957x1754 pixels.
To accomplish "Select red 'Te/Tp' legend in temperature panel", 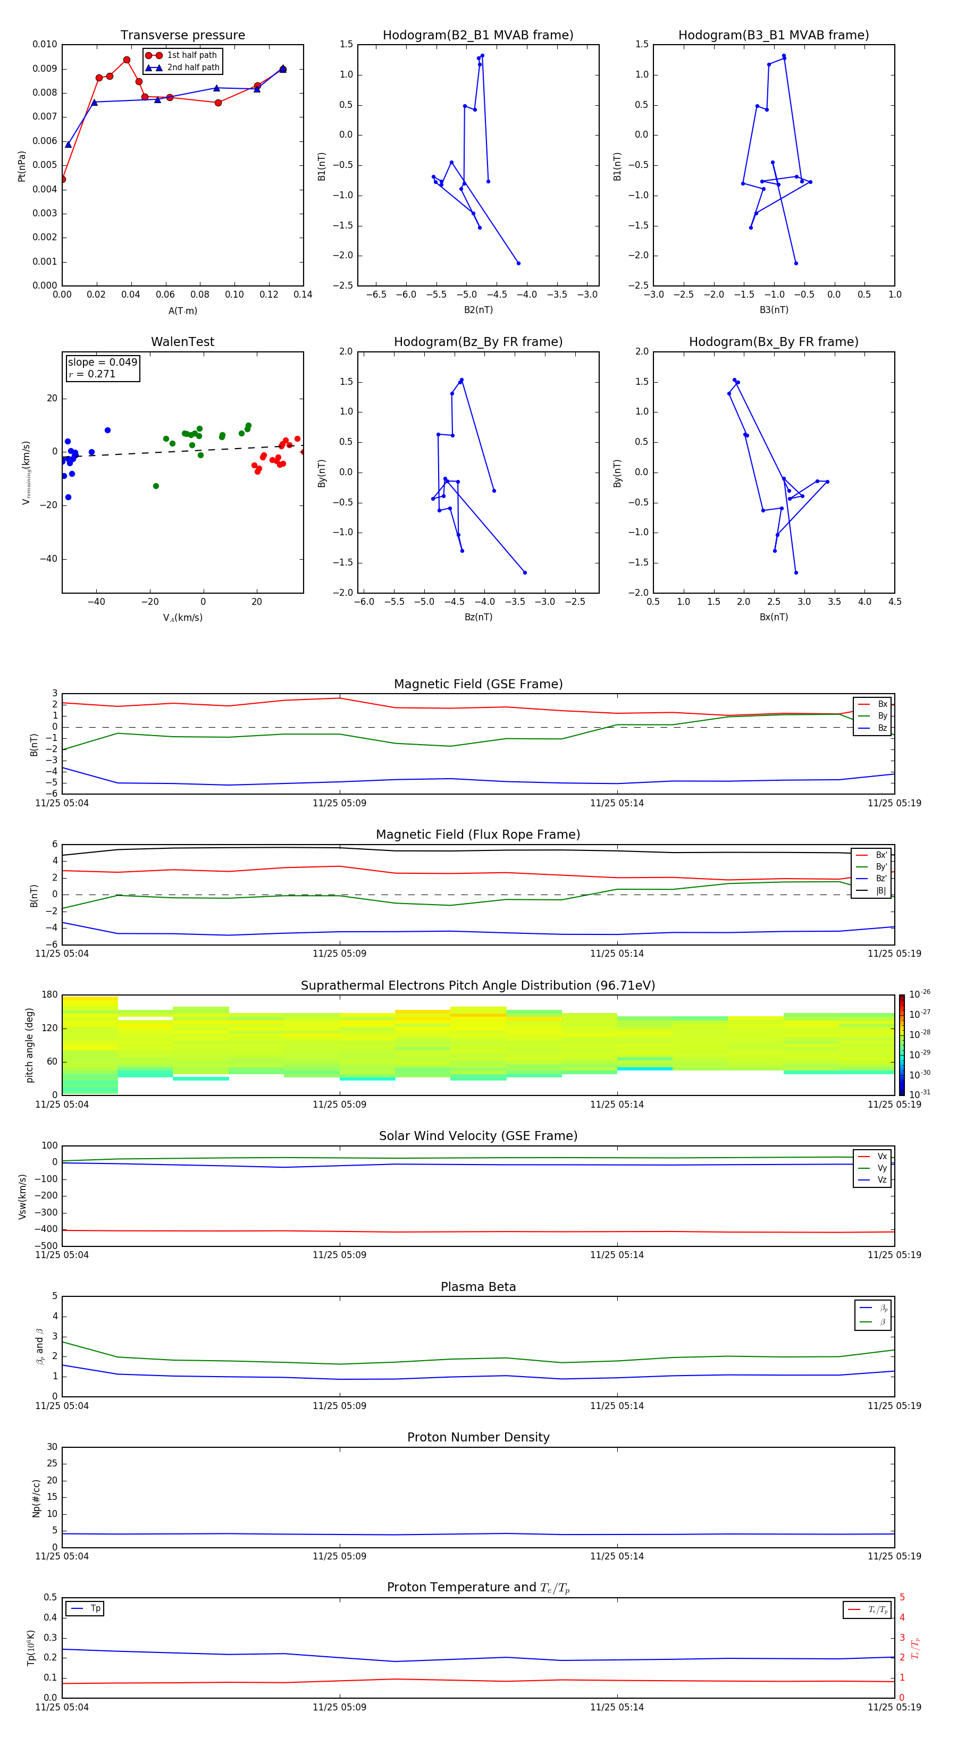I will pos(868,1609).
